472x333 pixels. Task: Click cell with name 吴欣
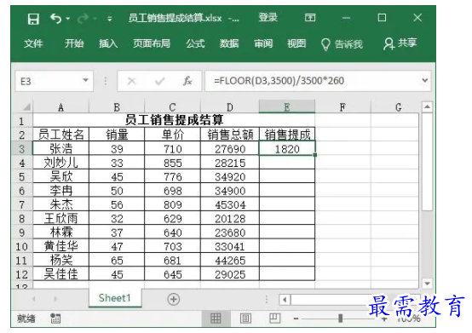[x=61, y=177]
